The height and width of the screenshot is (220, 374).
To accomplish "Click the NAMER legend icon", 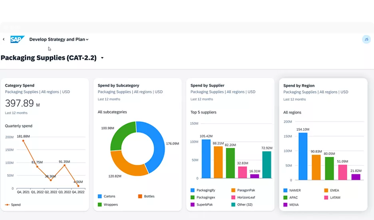I will 285,190.
